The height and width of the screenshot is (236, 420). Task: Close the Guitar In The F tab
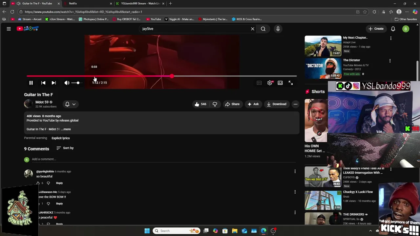pos(59,4)
